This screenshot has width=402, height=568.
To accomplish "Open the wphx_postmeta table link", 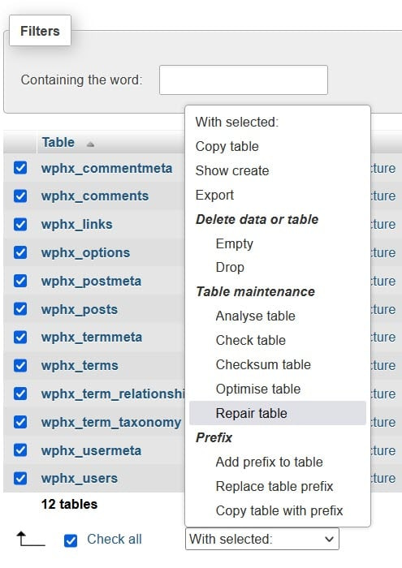I will click(x=91, y=281).
